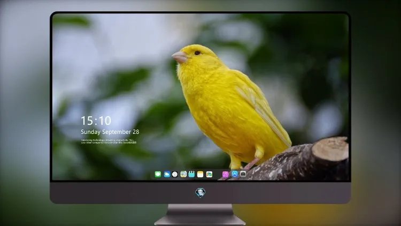Click the small tagline text below the date
401x226 pixels.
point(109,141)
